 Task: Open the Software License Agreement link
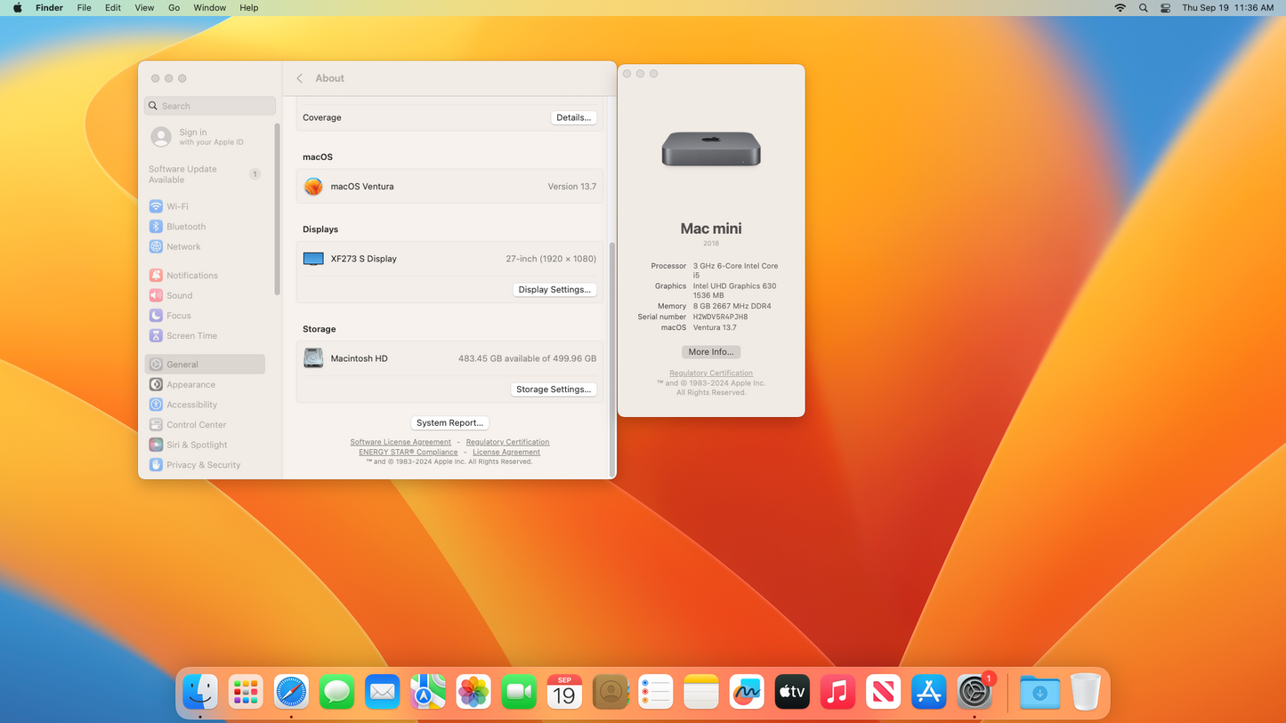(400, 442)
